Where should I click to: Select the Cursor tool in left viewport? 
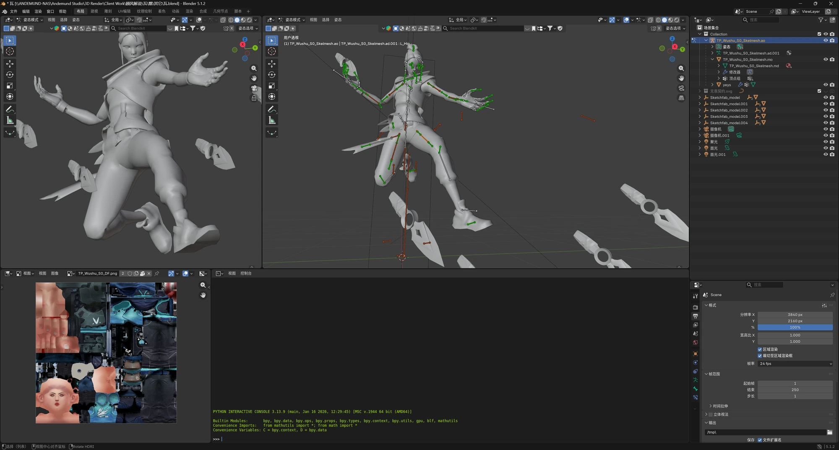point(10,51)
